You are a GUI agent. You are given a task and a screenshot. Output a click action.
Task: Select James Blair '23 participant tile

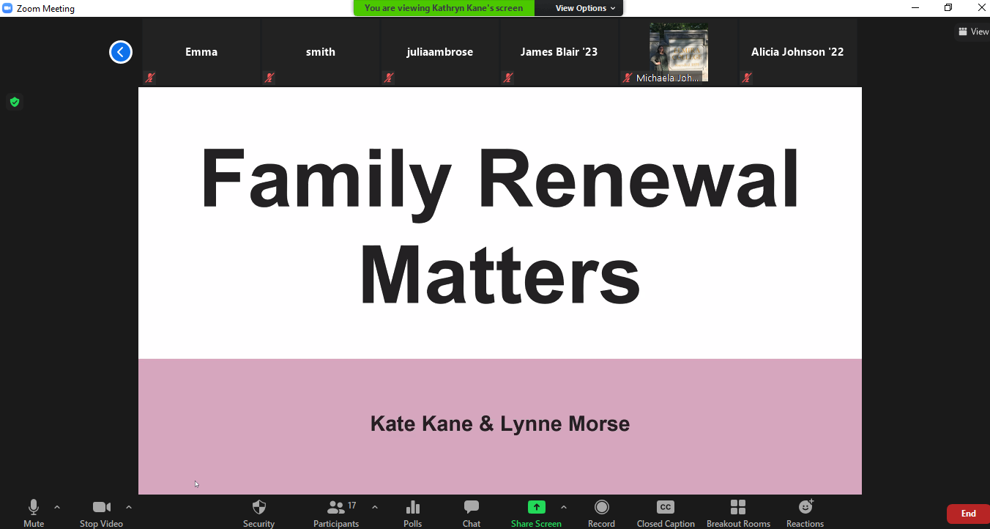[x=559, y=53]
